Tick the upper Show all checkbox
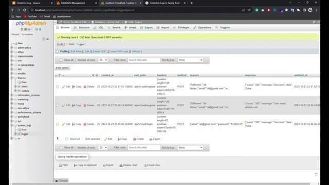 61,60
